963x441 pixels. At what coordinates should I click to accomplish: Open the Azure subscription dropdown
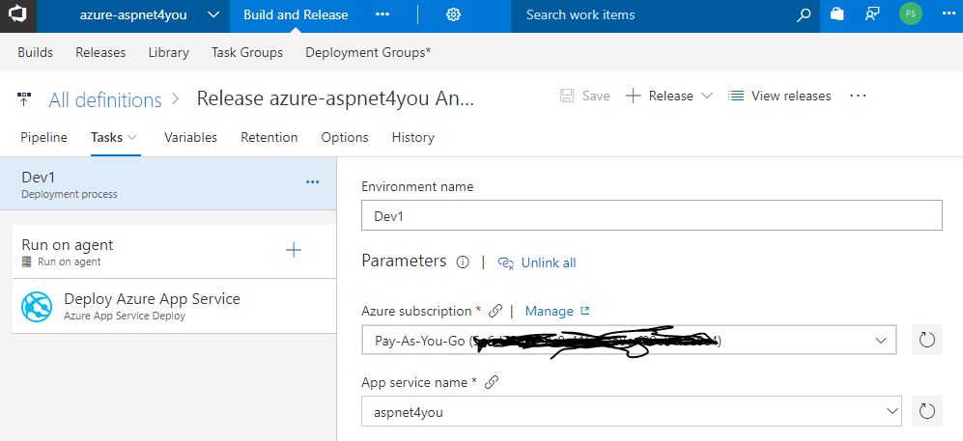[629, 340]
